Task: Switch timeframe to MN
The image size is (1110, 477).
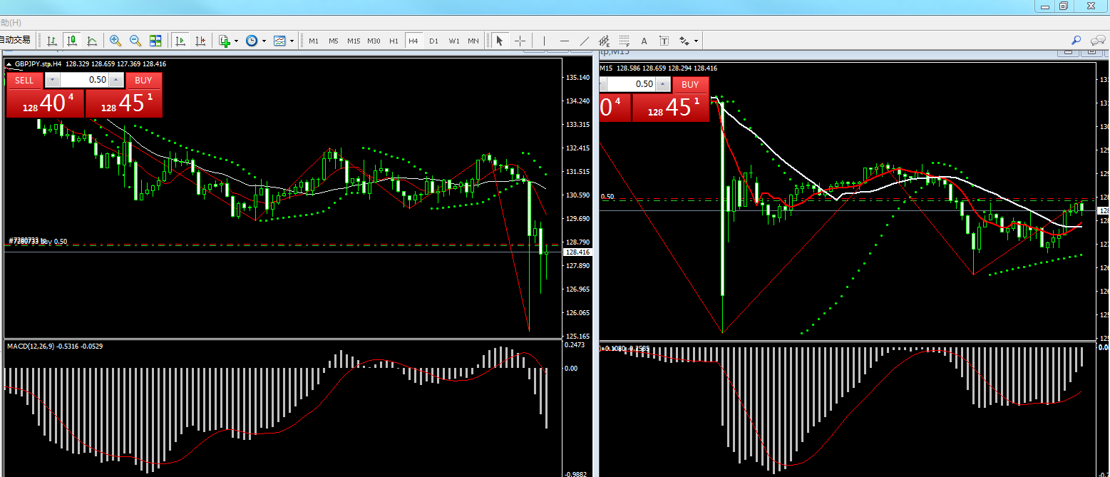Action: (473, 41)
